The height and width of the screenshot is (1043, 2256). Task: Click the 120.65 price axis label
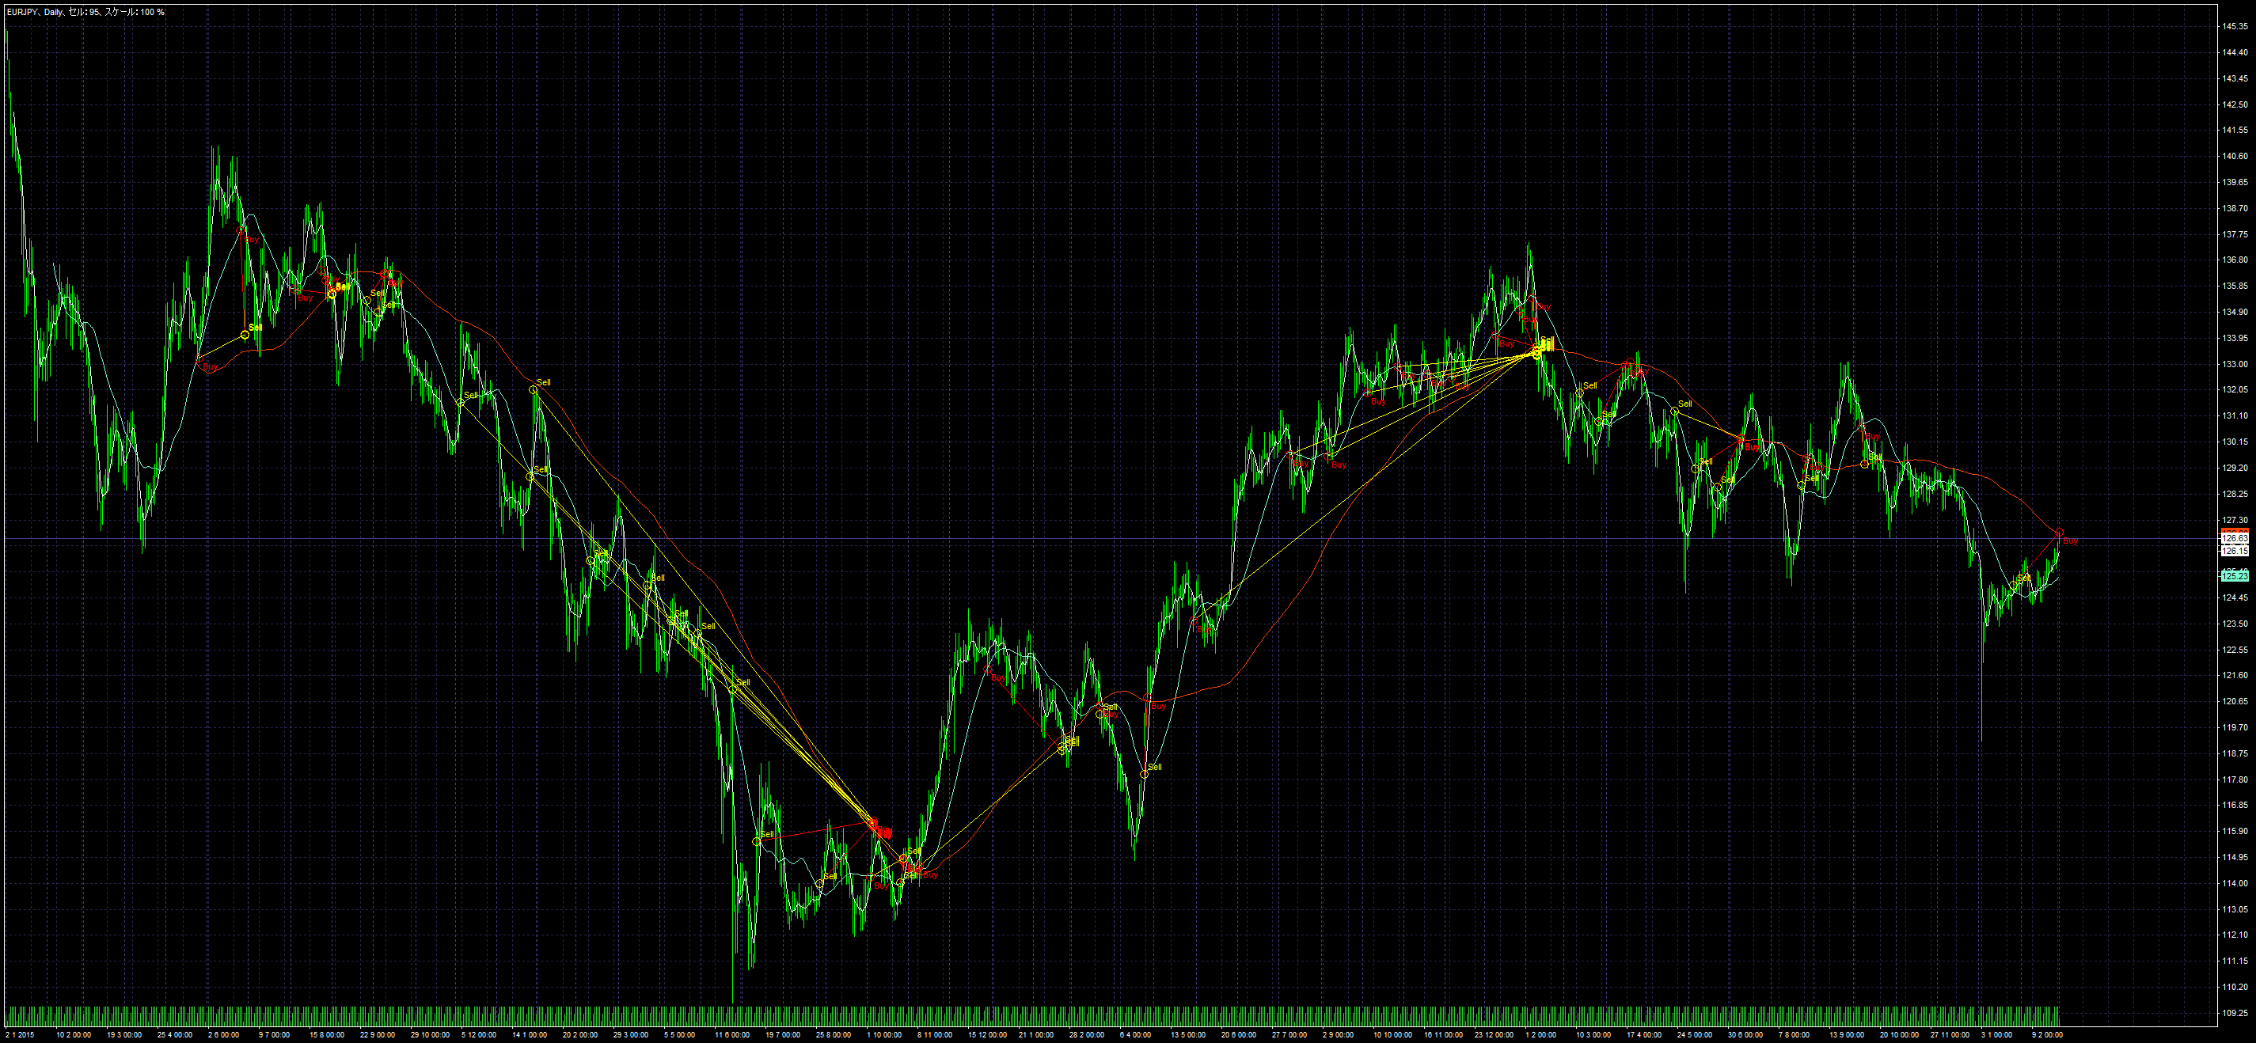[x=2234, y=701]
